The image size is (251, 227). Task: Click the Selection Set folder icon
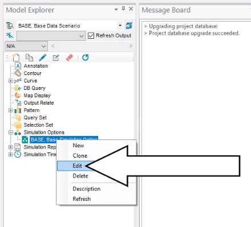tap(18, 125)
